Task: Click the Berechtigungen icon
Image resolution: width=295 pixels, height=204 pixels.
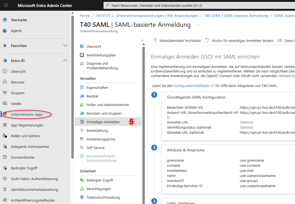Action: click(82, 188)
